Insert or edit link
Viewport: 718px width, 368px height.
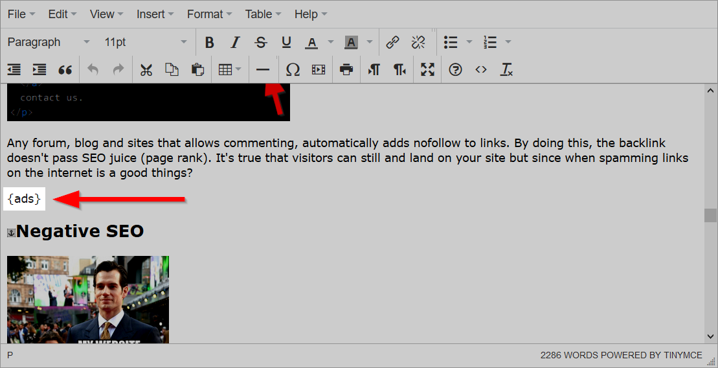click(392, 42)
